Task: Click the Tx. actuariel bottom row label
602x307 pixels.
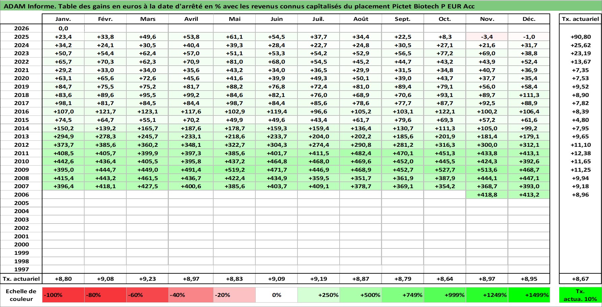Action: point(21,279)
